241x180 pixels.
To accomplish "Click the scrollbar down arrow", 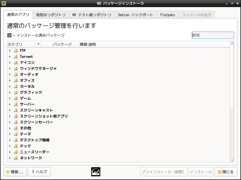I will 232,160.
